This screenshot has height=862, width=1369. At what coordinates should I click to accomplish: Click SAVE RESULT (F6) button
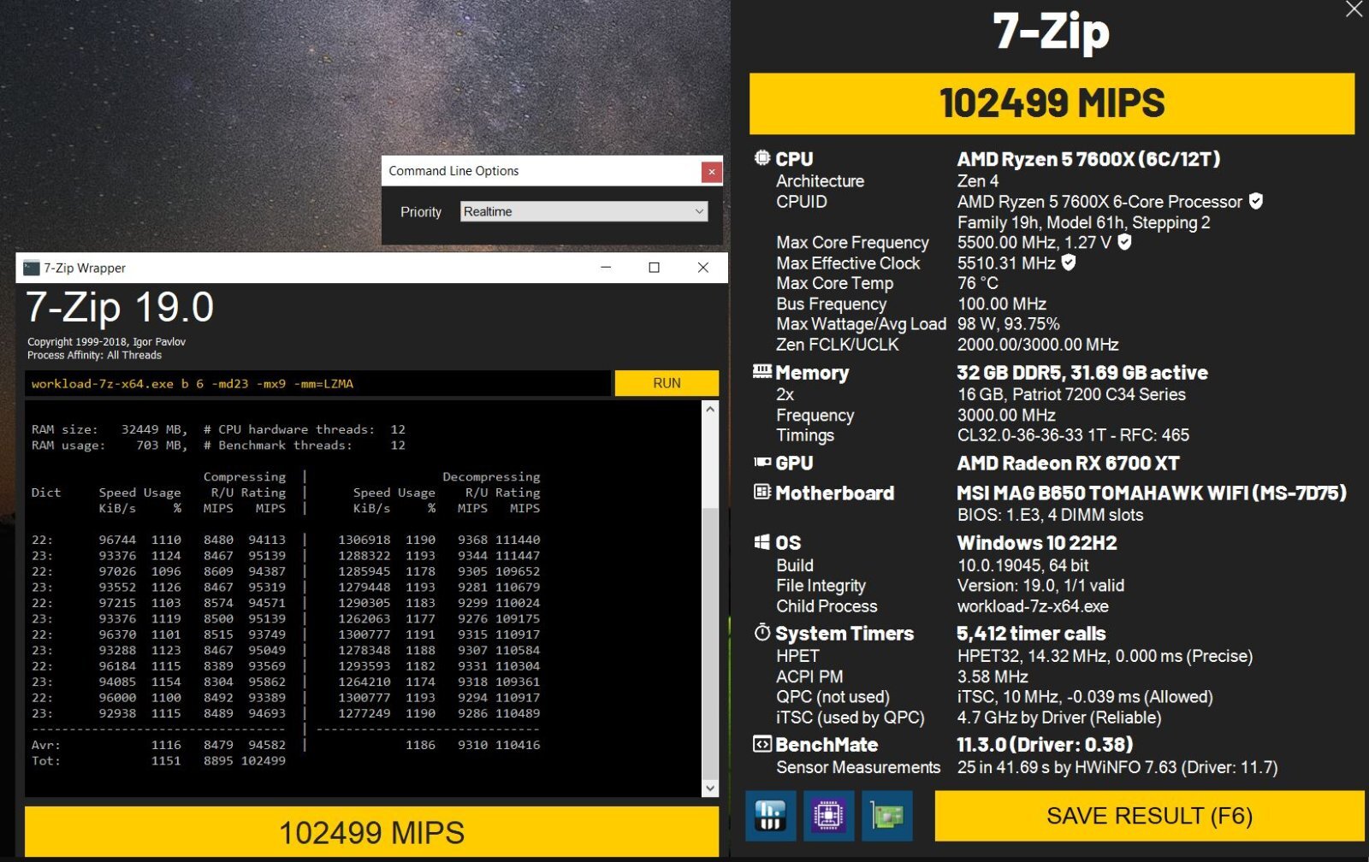point(1149,816)
